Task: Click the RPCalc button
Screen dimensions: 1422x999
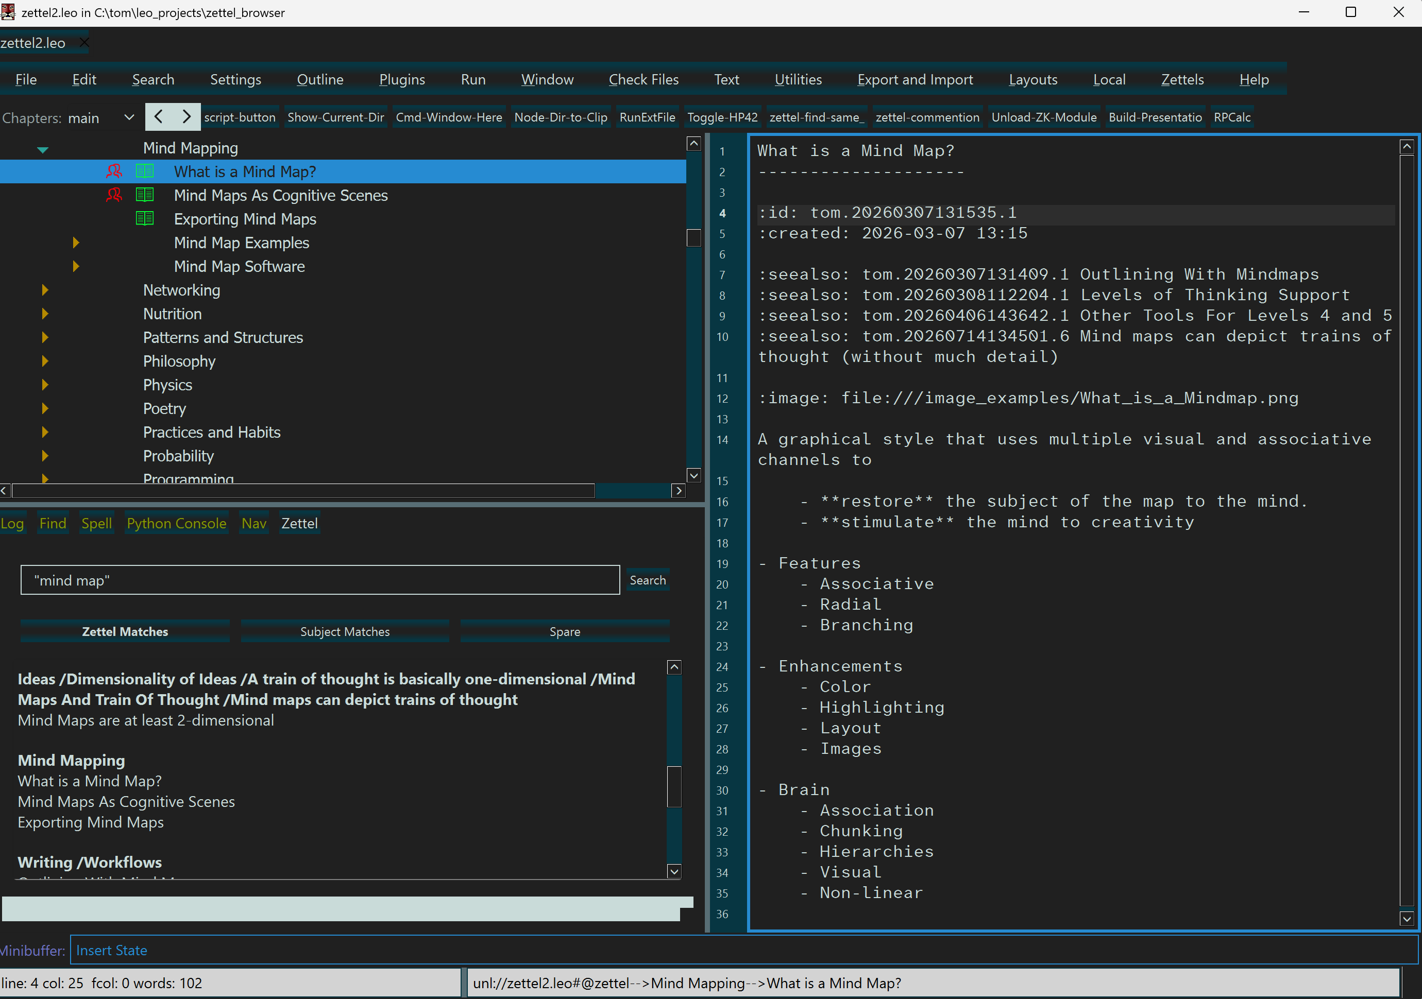Action: 1232,117
